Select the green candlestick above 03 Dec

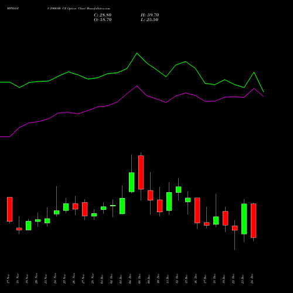click(x=122, y=206)
